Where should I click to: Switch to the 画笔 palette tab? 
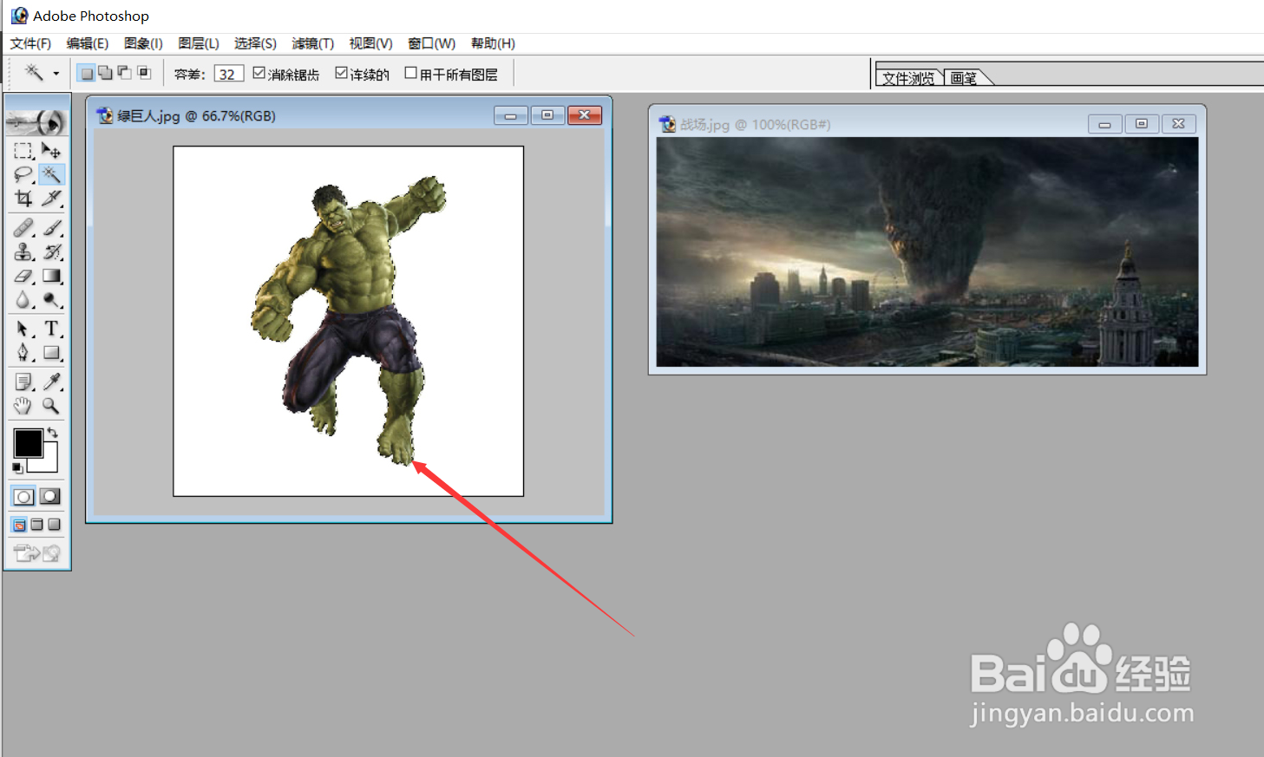[964, 78]
